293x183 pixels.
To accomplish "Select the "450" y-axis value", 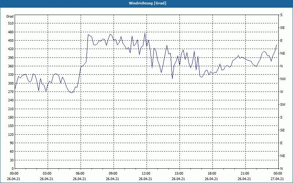I will pyautogui.click(x=11, y=41).
